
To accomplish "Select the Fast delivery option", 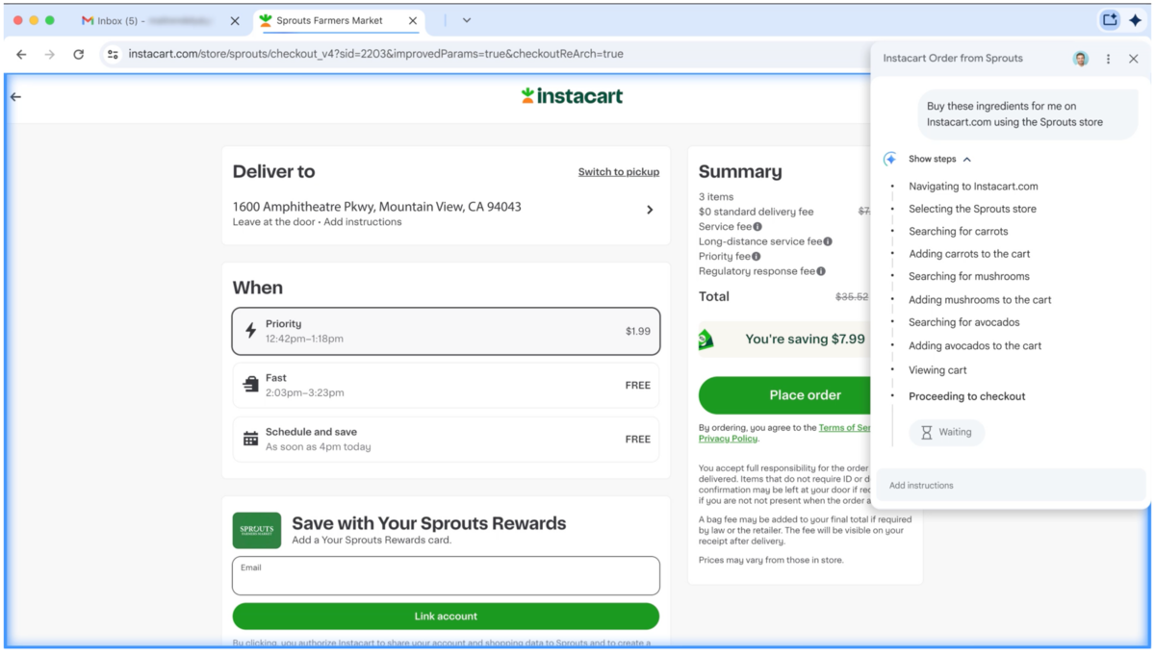I will 446,385.
